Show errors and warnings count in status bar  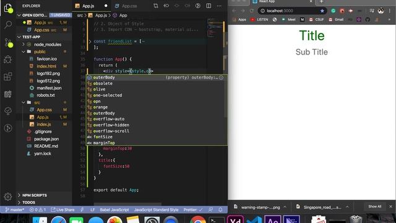[38, 209]
